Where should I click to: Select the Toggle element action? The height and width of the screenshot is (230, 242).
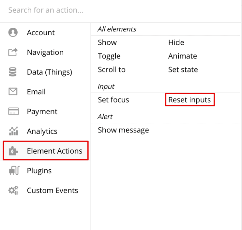point(109,56)
